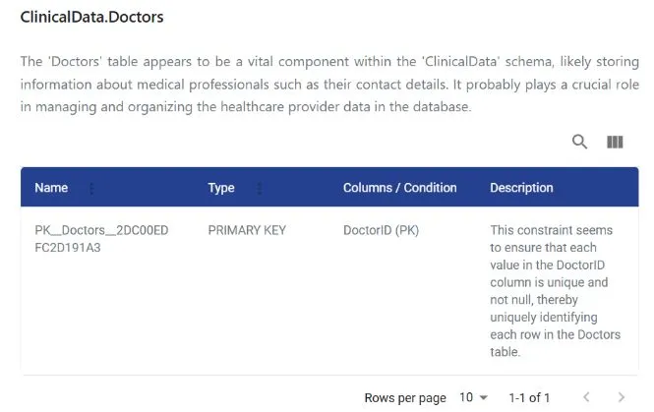Select the rows per page value 10
This screenshot has width=654, height=412.
click(466, 397)
